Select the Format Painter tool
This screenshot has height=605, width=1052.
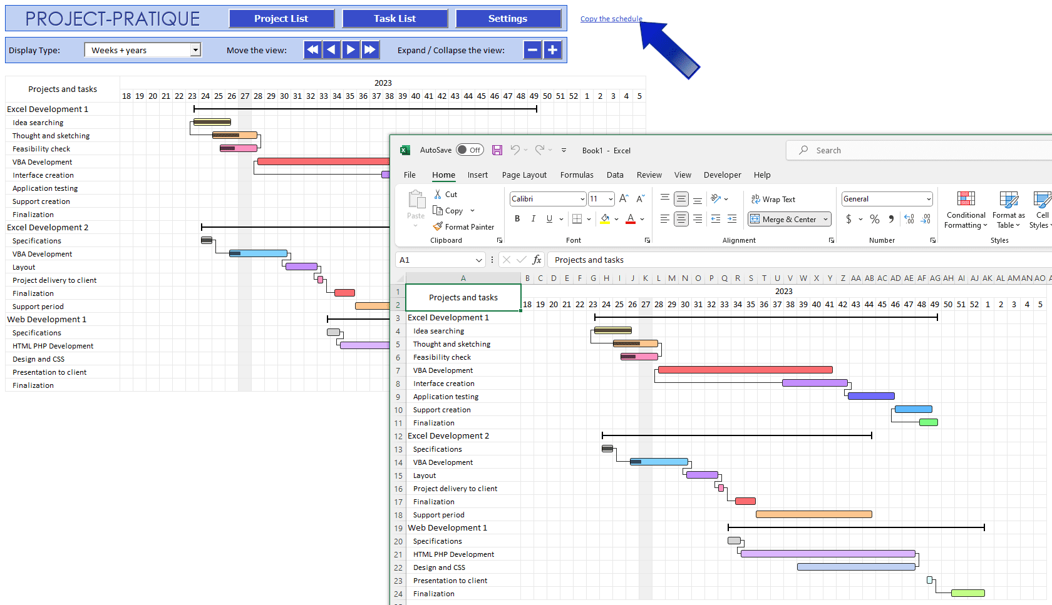click(464, 226)
